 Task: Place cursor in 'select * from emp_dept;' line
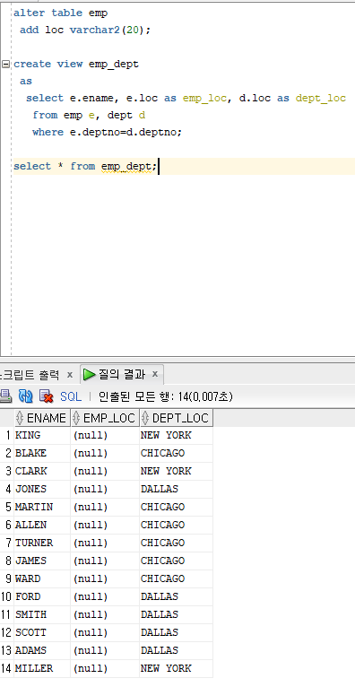pyautogui.click(x=85, y=167)
